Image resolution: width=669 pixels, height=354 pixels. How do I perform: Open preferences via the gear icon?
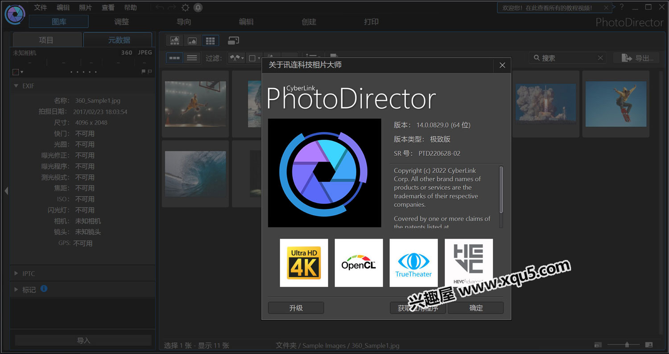pyautogui.click(x=185, y=8)
